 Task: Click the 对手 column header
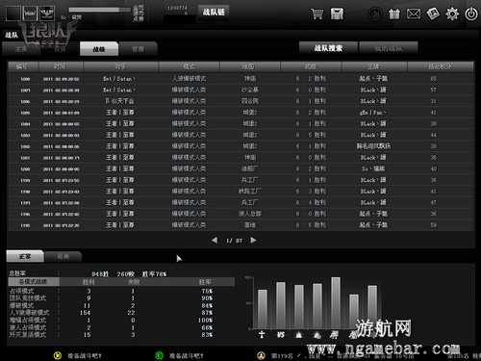[x=121, y=66]
